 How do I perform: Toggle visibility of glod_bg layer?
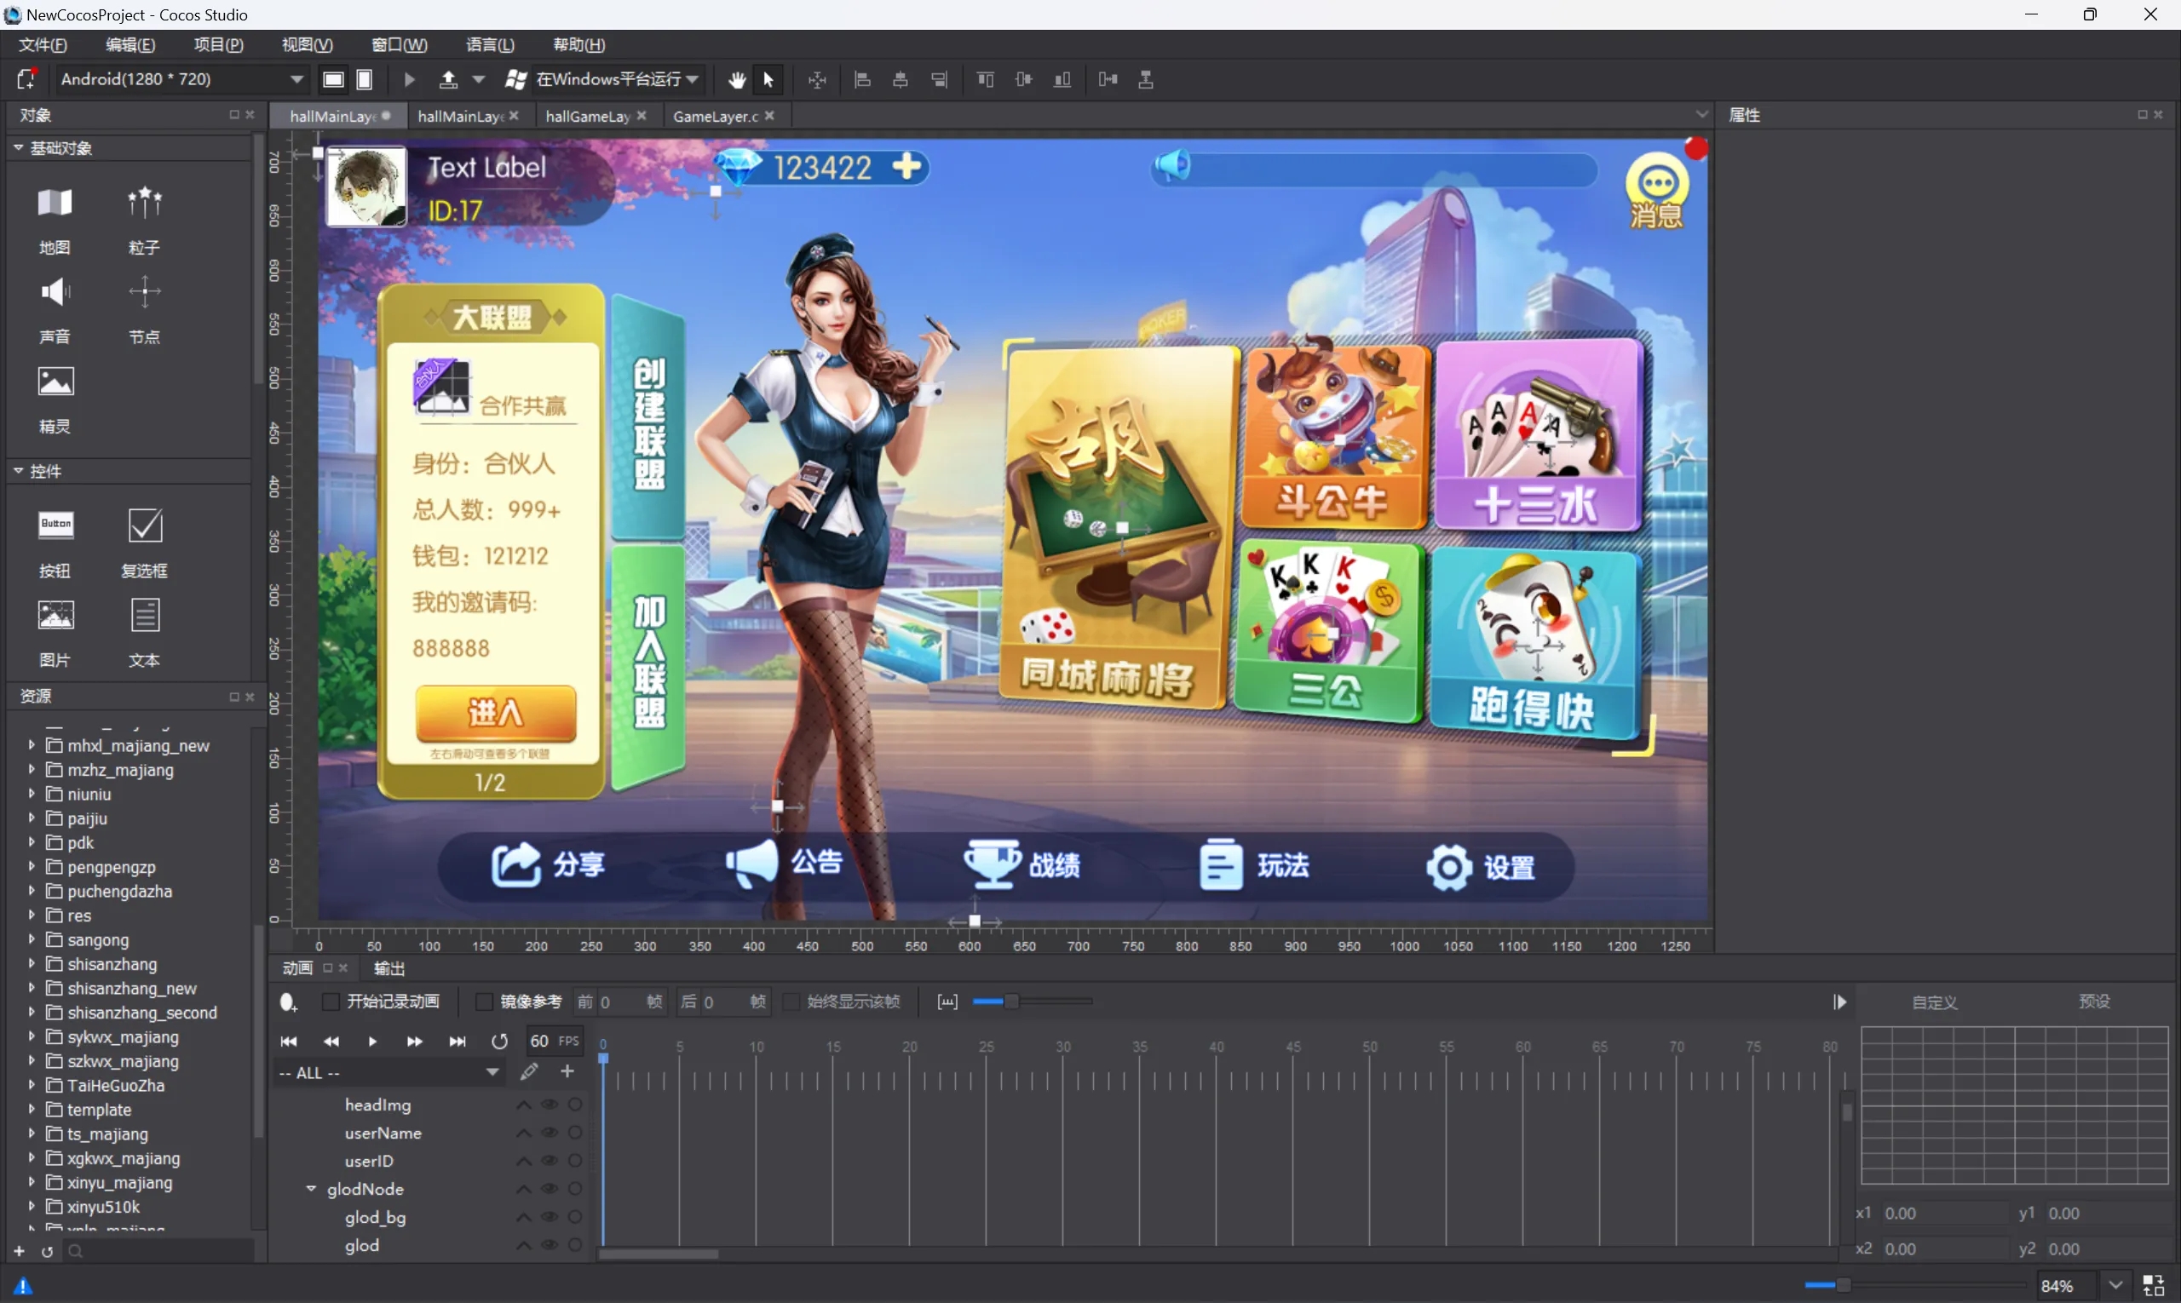549,1218
